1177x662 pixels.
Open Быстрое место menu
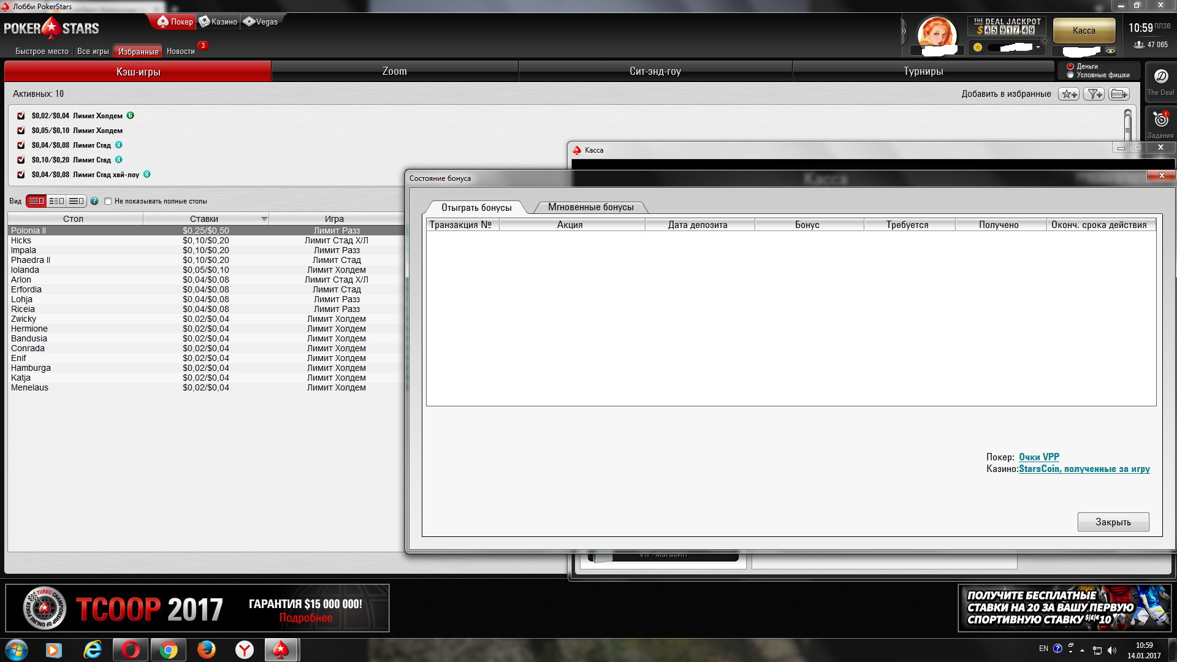[42, 51]
